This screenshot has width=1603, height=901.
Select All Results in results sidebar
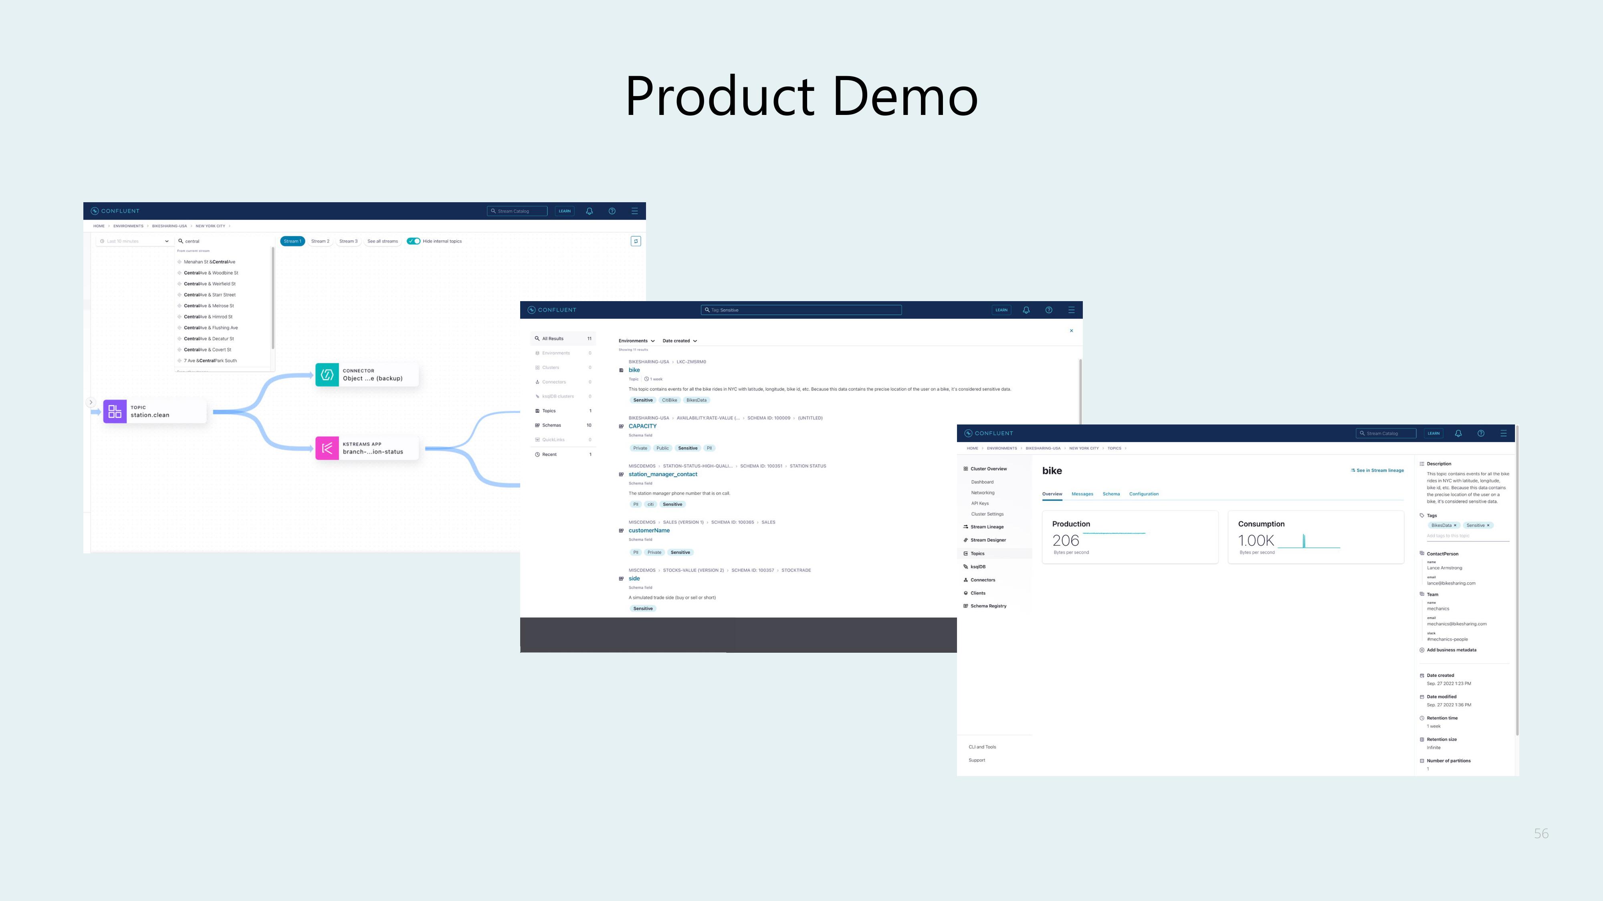pos(563,339)
